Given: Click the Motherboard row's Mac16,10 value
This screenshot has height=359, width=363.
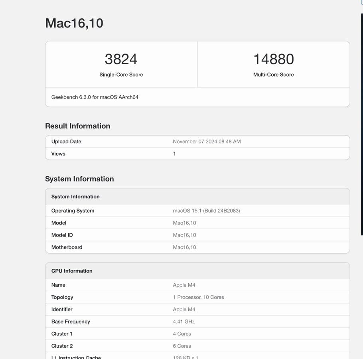Looking at the screenshot, I should pos(184,247).
